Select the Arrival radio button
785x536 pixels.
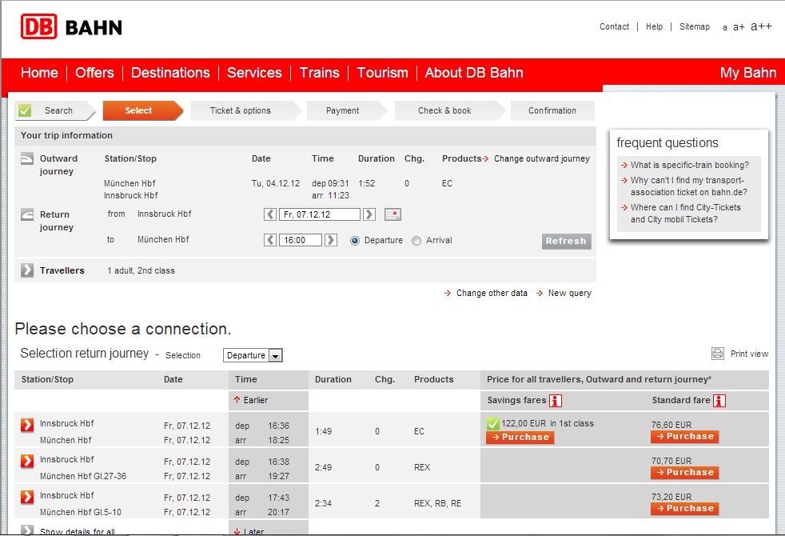[x=416, y=241]
